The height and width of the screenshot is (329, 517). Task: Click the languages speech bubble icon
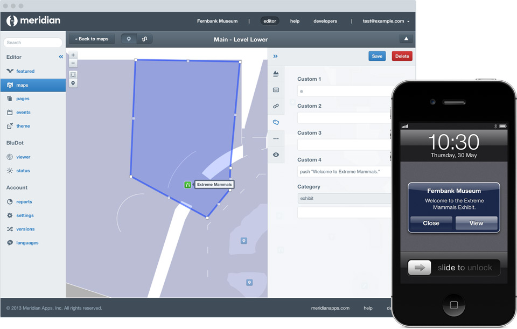[10, 243]
